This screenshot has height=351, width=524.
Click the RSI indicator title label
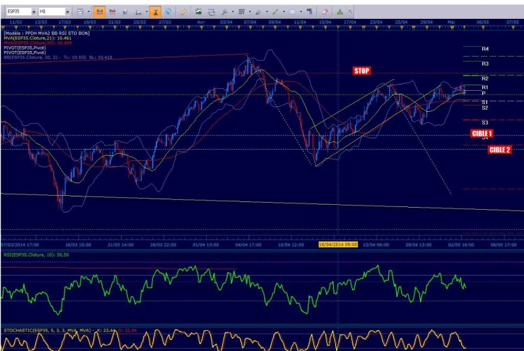(36, 255)
